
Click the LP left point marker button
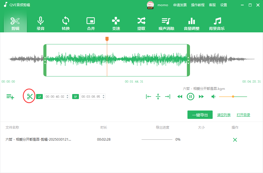[39, 97]
